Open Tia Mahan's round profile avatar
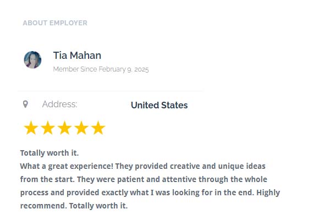Screen dimensions: 330x220 [x=32, y=60]
